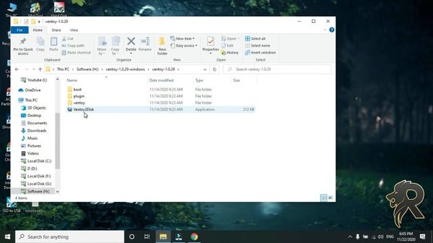Collapse the ribbon with the chevron
Screen dimensions: 433x243
pos(325,30)
